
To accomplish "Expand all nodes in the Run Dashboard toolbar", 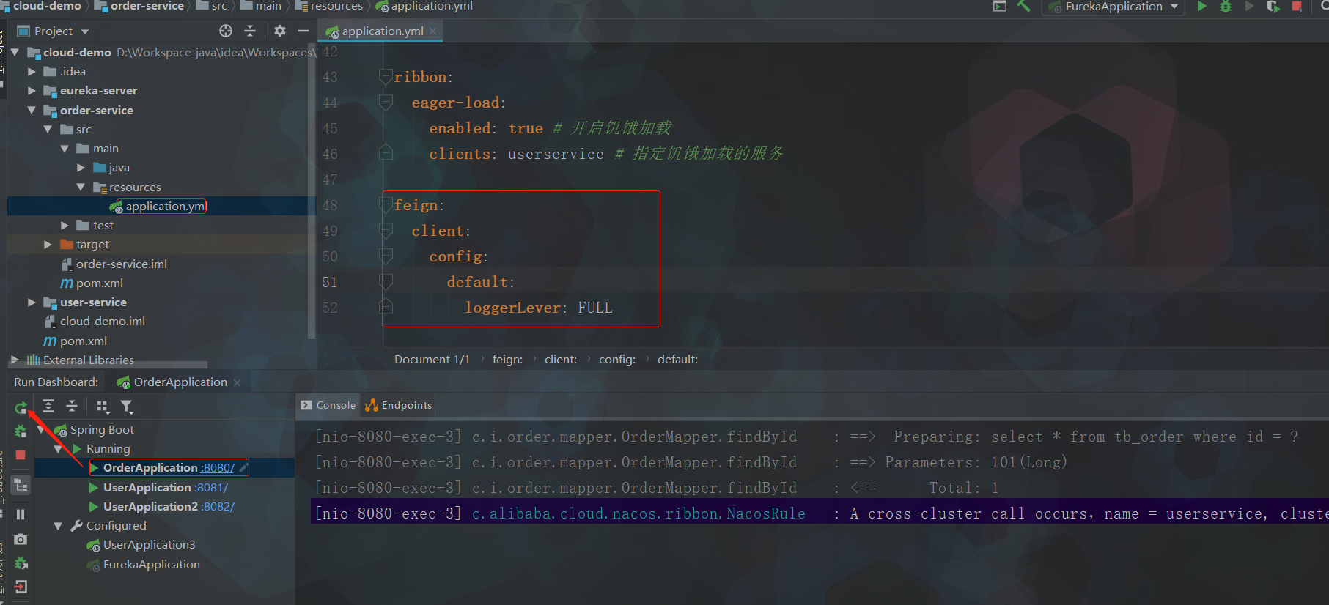I will 48,407.
